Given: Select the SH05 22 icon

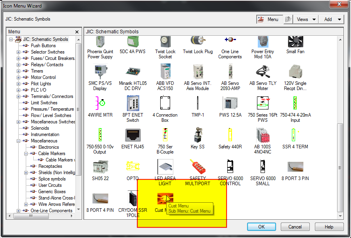Looking at the screenshot, I should pyautogui.click(x=100, y=167).
